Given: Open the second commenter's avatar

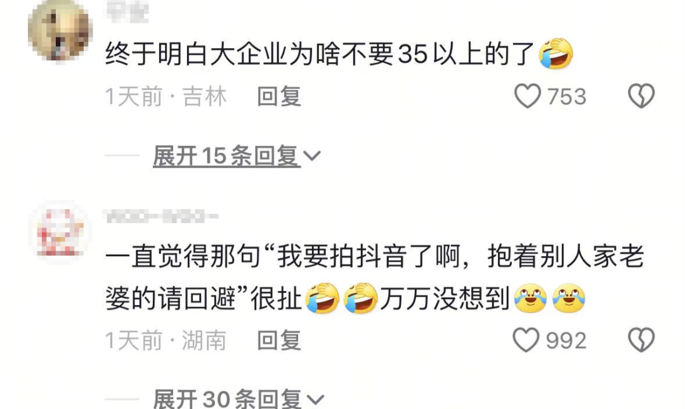Looking at the screenshot, I should tap(60, 232).
